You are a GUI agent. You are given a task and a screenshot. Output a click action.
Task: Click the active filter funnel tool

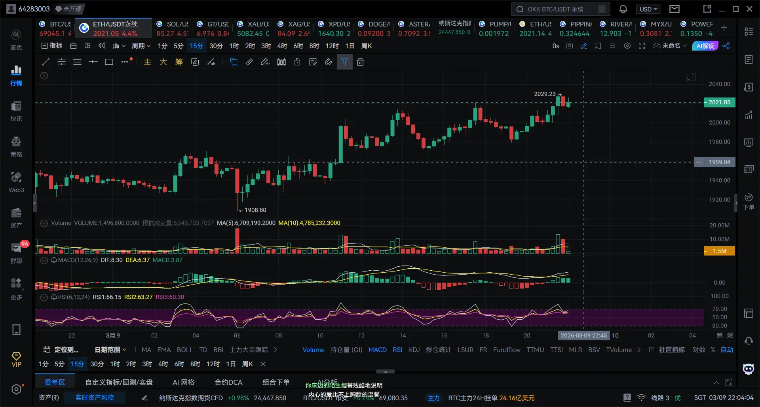[x=344, y=62]
